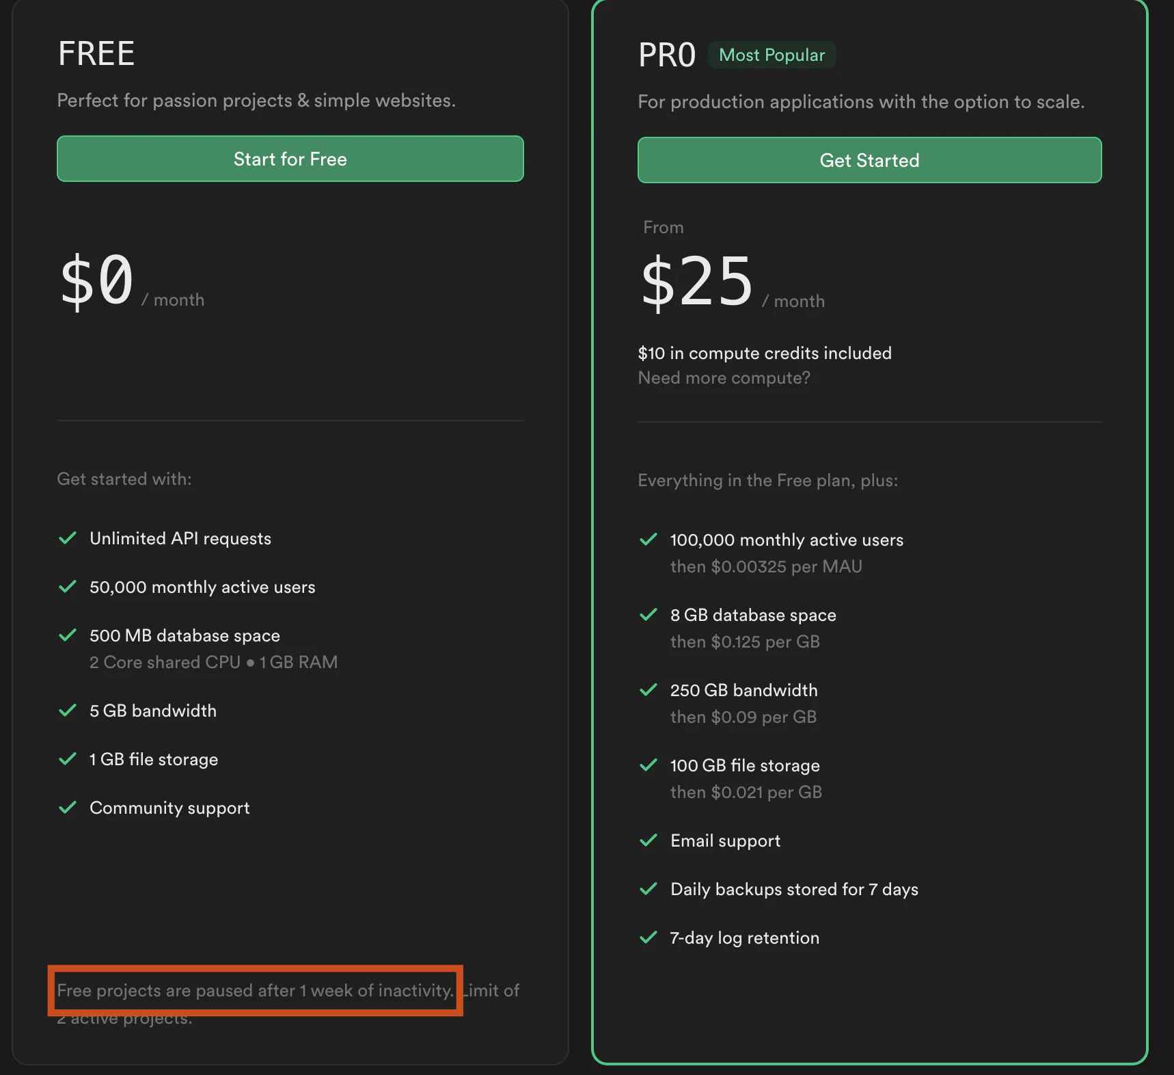Click the Most Popular badge
The height and width of the screenshot is (1075, 1174).
coord(772,55)
